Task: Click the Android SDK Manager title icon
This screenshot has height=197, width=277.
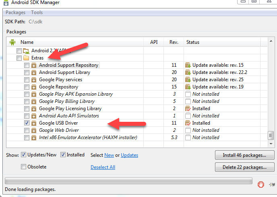Action: click(6, 3)
